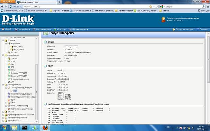This screenshot has width=210, height=131.
Task: Select main routing table
Action: pos(15,91)
